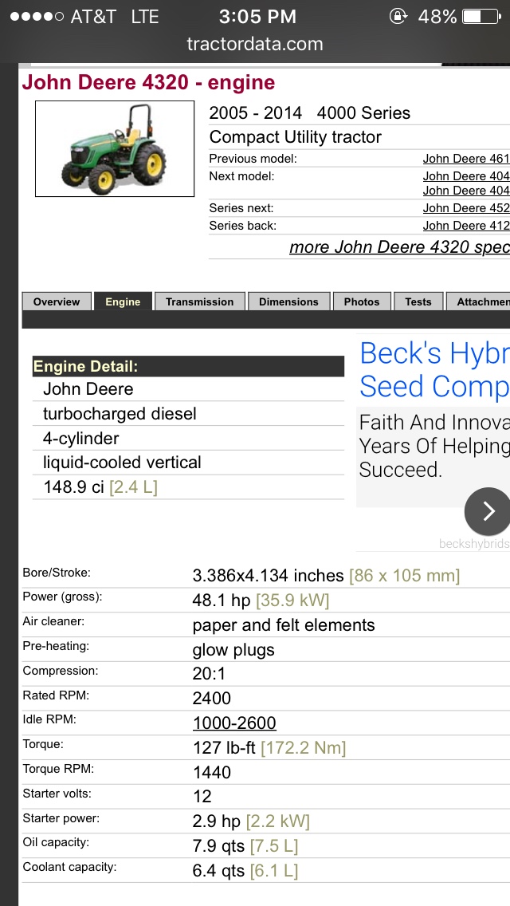
Task: Tap the paper and felt elements value
Action: 284,625
